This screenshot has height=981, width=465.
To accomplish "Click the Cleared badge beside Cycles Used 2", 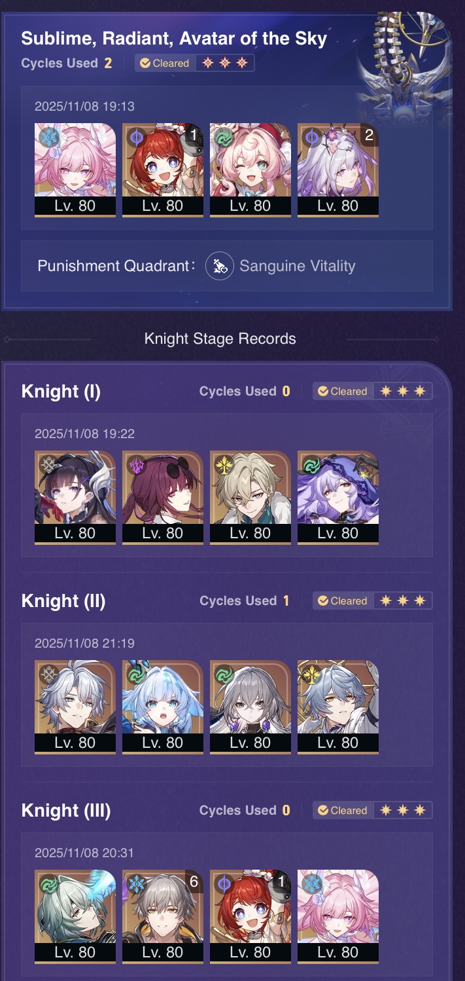I will [x=195, y=64].
